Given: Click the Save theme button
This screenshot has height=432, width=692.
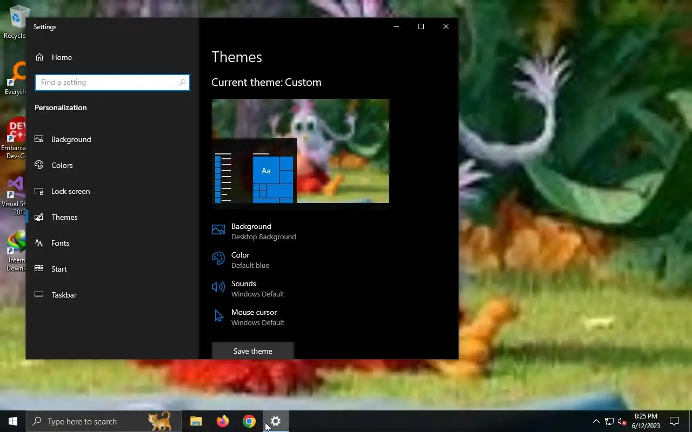Looking at the screenshot, I should click(x=253, y=351).
